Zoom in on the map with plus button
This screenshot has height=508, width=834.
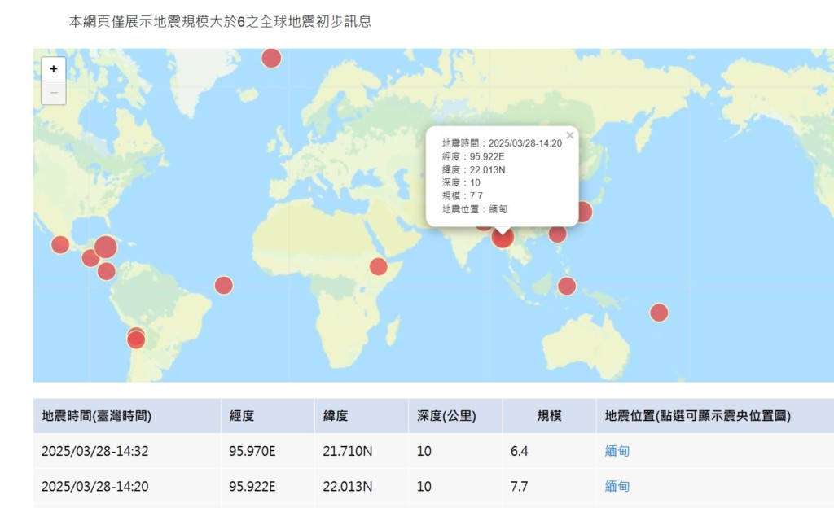pyautogui.click(x=54, y=69)
